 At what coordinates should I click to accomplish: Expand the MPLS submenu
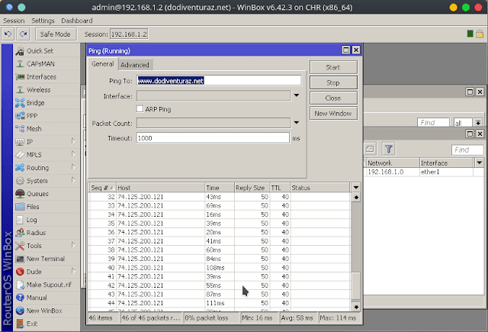pos(73,154)
